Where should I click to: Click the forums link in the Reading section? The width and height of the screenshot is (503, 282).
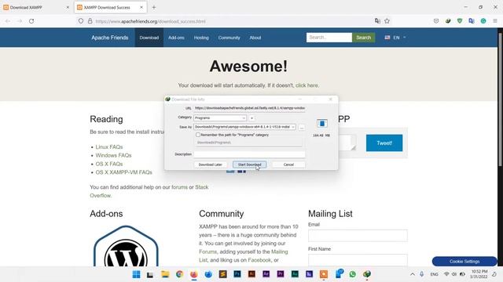179,187
